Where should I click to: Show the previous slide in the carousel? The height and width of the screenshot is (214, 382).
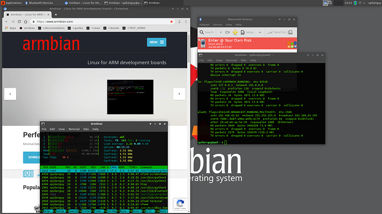coord(10,94)
